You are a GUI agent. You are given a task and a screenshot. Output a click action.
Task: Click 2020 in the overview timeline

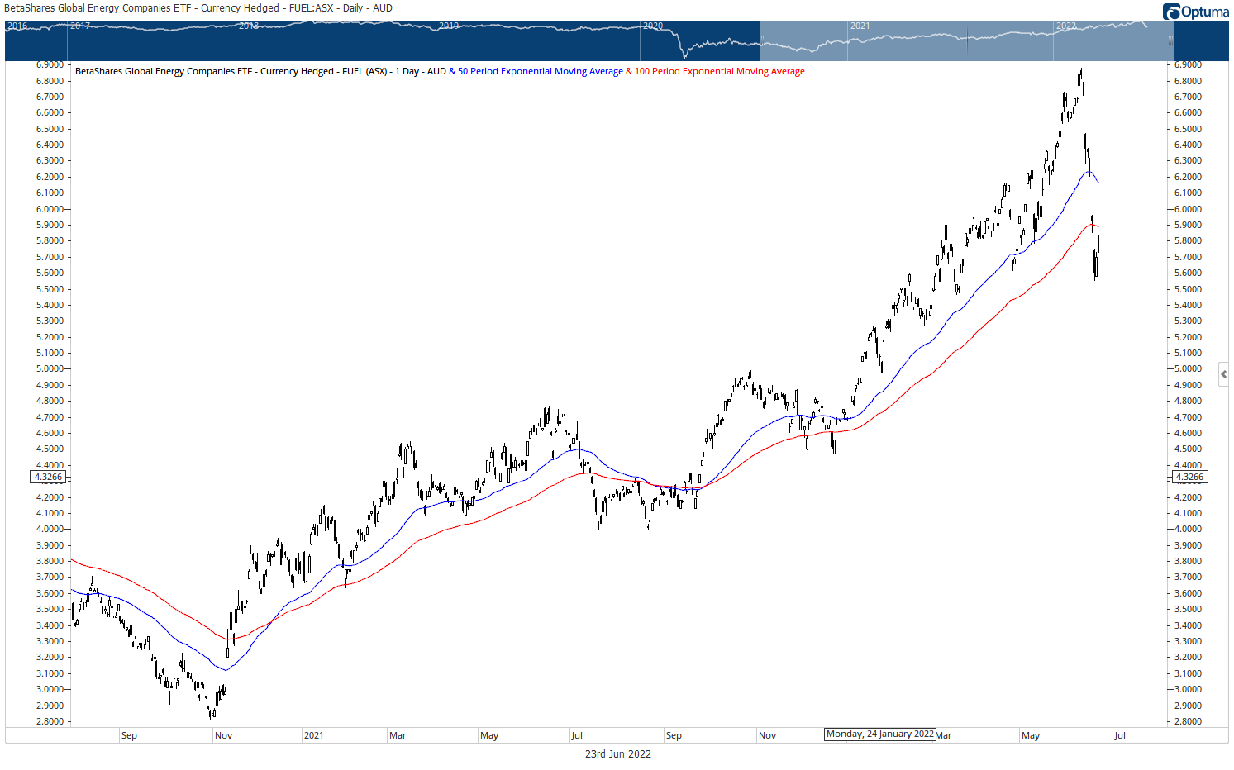(x=653, y=26)
